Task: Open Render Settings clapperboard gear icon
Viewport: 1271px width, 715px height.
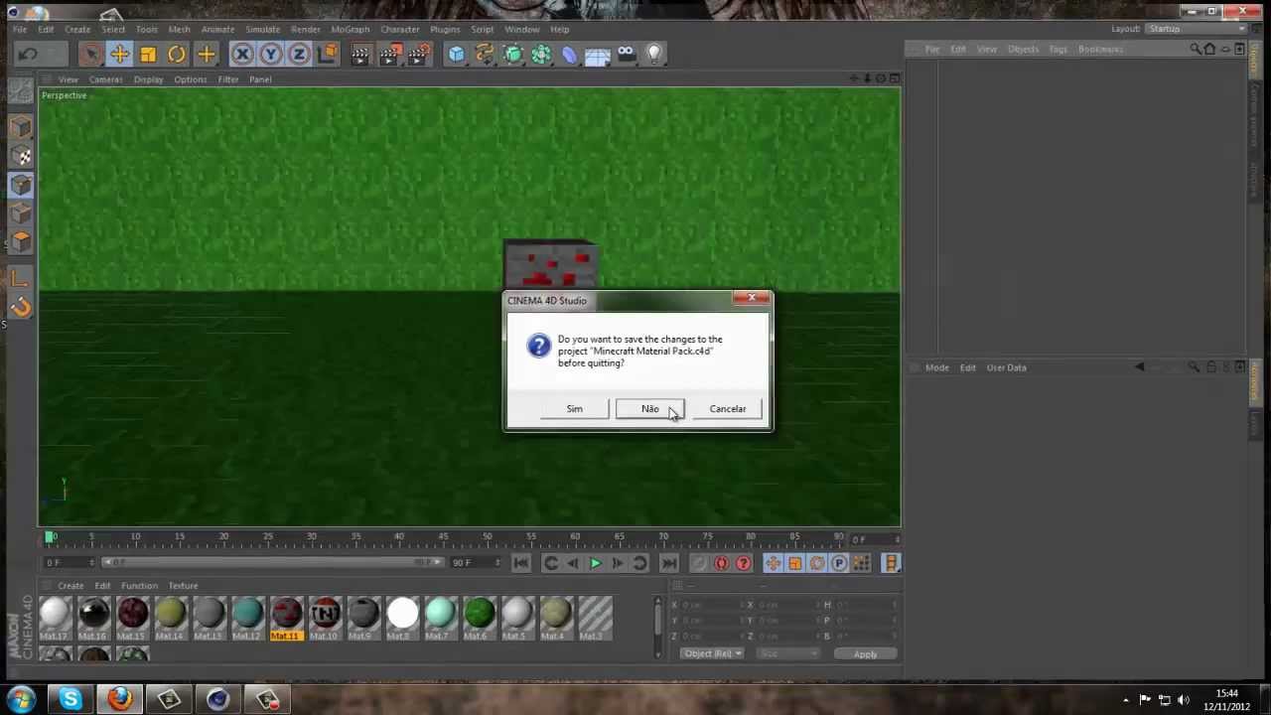Action: (419, 54)
